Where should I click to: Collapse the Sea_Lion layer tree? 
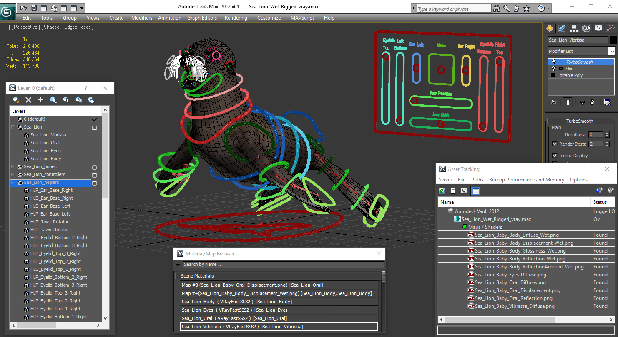(x=13, y=127)
